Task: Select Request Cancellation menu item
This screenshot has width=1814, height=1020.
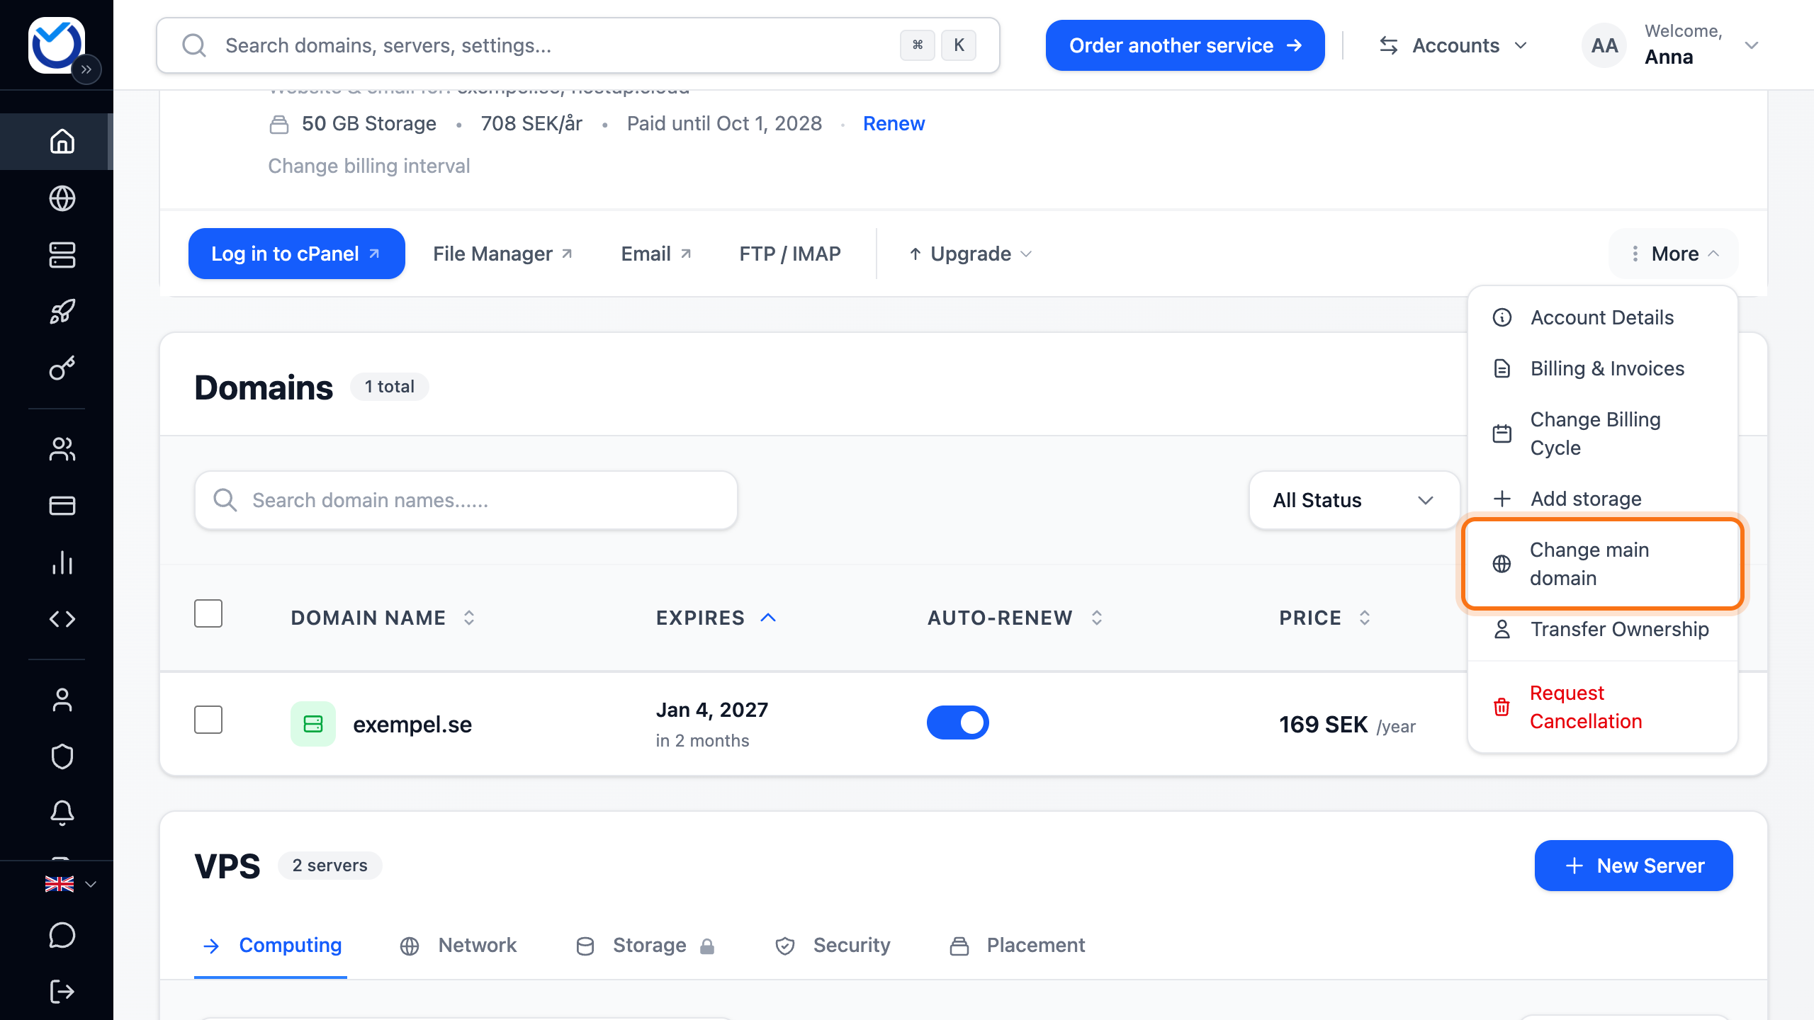Action: [1603, 707]
